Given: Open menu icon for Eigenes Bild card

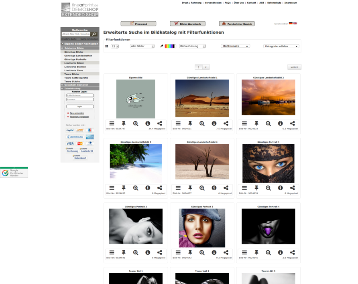Looking at the screenshot, I should click(x=112, y=123).
